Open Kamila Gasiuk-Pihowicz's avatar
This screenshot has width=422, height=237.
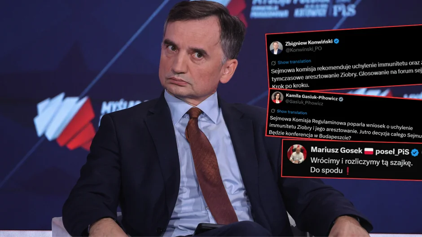[x=277, y=97]
